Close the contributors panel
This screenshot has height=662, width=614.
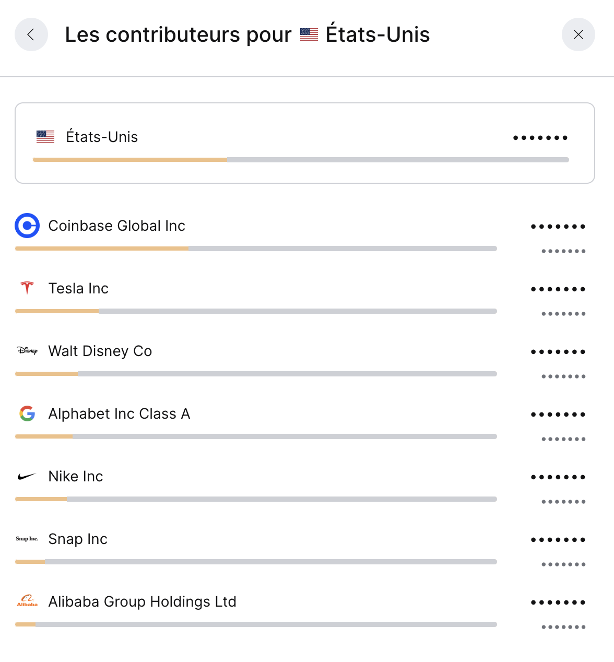coord(578,34)
